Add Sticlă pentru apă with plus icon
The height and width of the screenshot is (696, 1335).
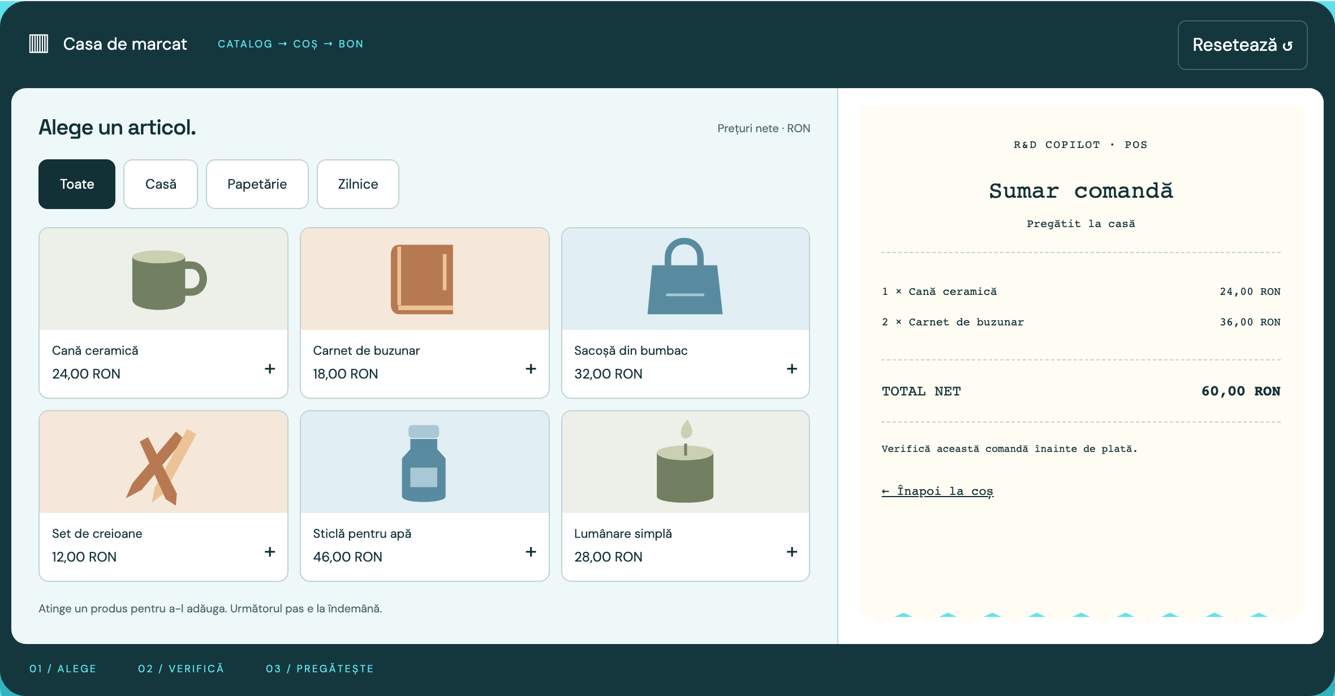(x=531, y=552)
